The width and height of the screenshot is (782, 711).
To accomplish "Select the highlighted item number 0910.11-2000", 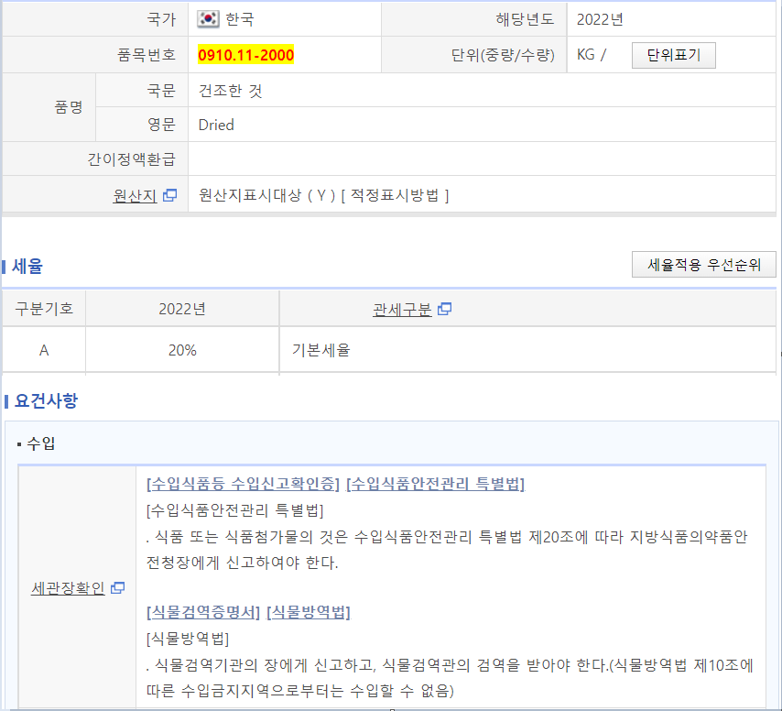I will (246, 55).
